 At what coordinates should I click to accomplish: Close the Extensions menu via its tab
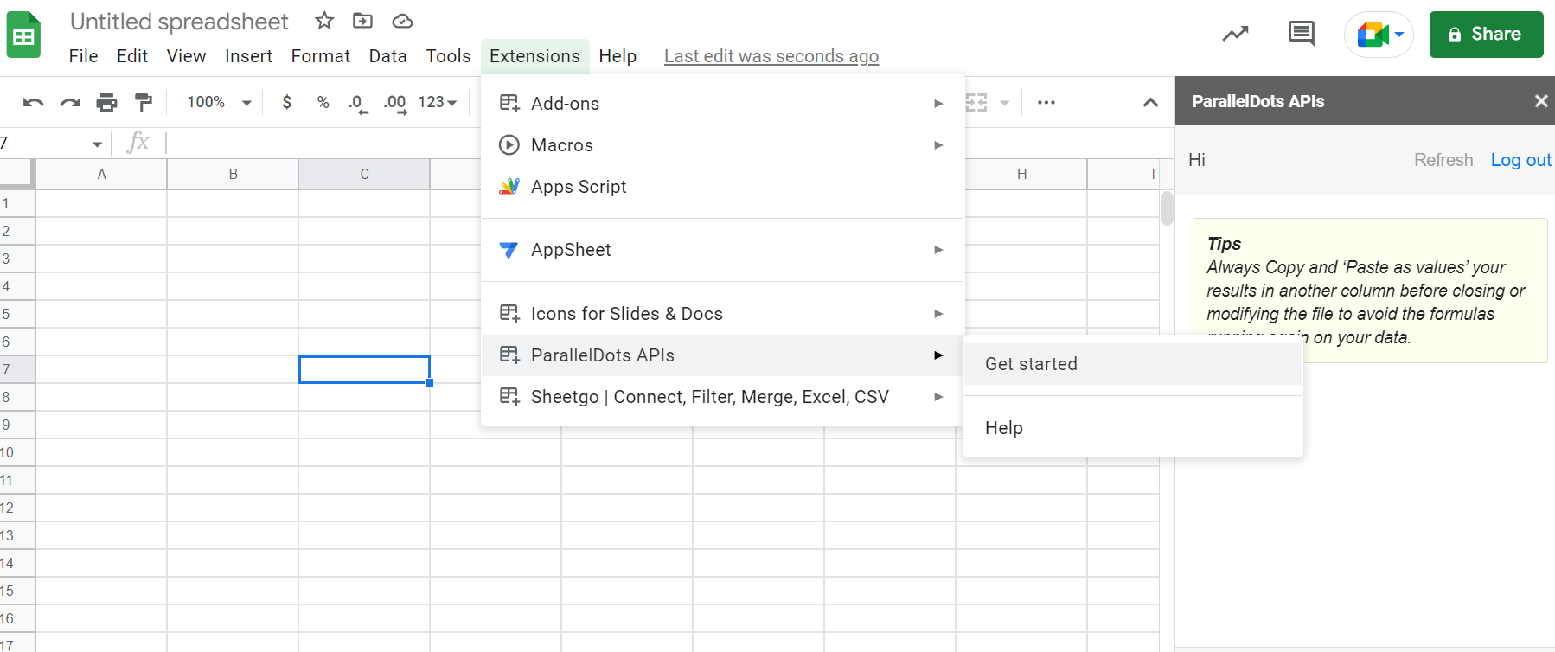pyautogui.click(x=534, y=56)
